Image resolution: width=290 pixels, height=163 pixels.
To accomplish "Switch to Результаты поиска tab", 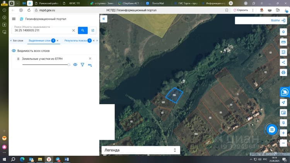I will tap(75, 41).
